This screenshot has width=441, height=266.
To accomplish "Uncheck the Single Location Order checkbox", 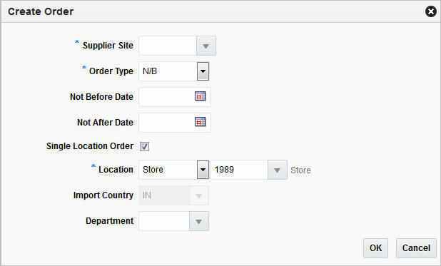I will coord(144,146).
